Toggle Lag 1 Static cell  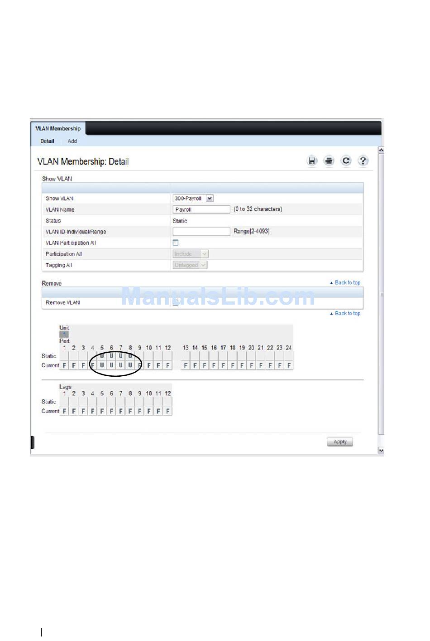[64, 402]
